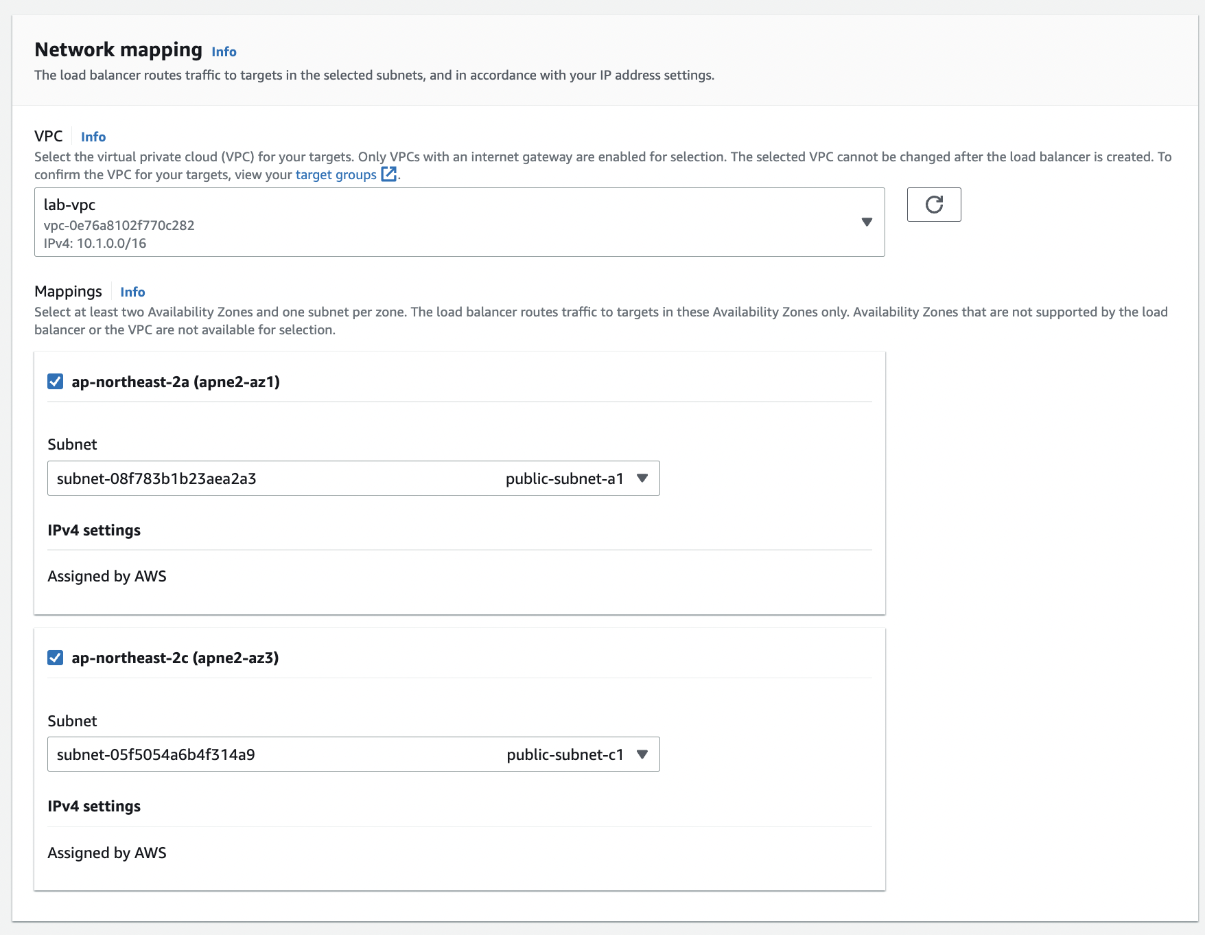Image resolution: width=1205 pixels, height=935 pixels.
Task: Click the ap-northeast-2a (apne2-az1) zone label
Action: (x=176, y=382)
